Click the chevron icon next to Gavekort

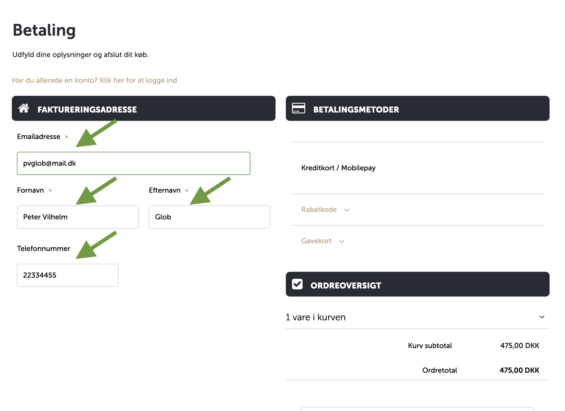point(342,241)
